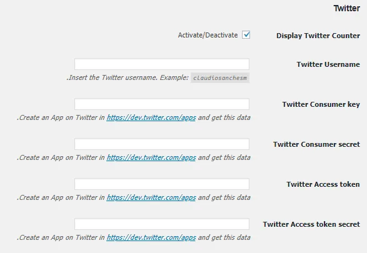Focus the Twitter Consumer key field

(162, 104)
